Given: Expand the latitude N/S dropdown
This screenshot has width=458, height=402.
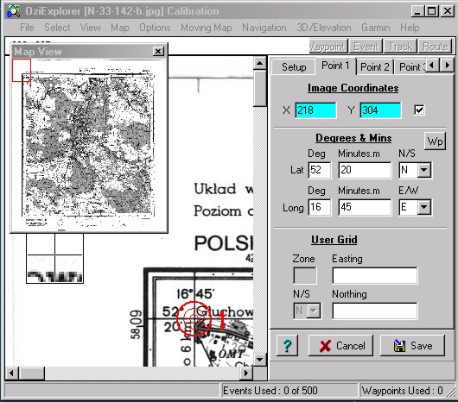Looking at the screenshot, I should click(x=423, y=170).
